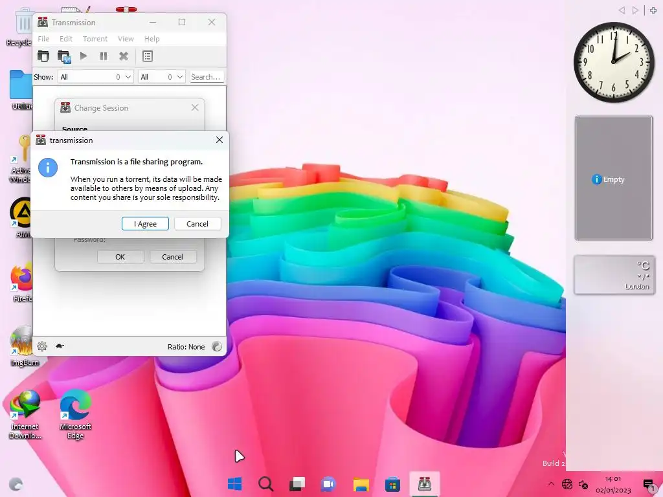Open the Windows Start button
663x497 pixels.
234,484
